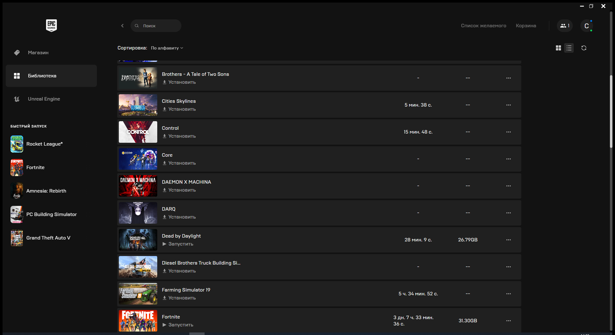The width and height of the screenshot is (615, 335).
Task: Install Control
Action: click(179, 136)
